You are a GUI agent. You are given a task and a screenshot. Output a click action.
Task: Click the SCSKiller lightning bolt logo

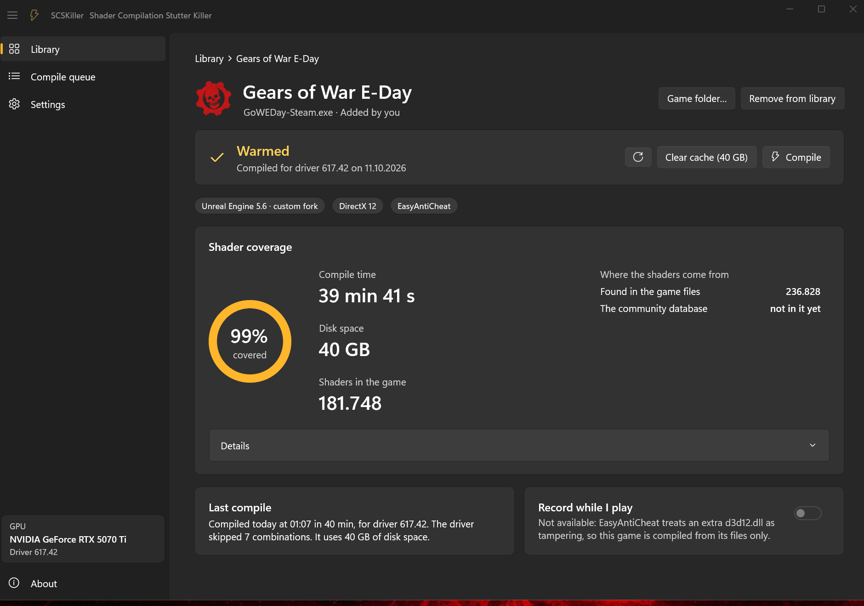click(34, 15)
